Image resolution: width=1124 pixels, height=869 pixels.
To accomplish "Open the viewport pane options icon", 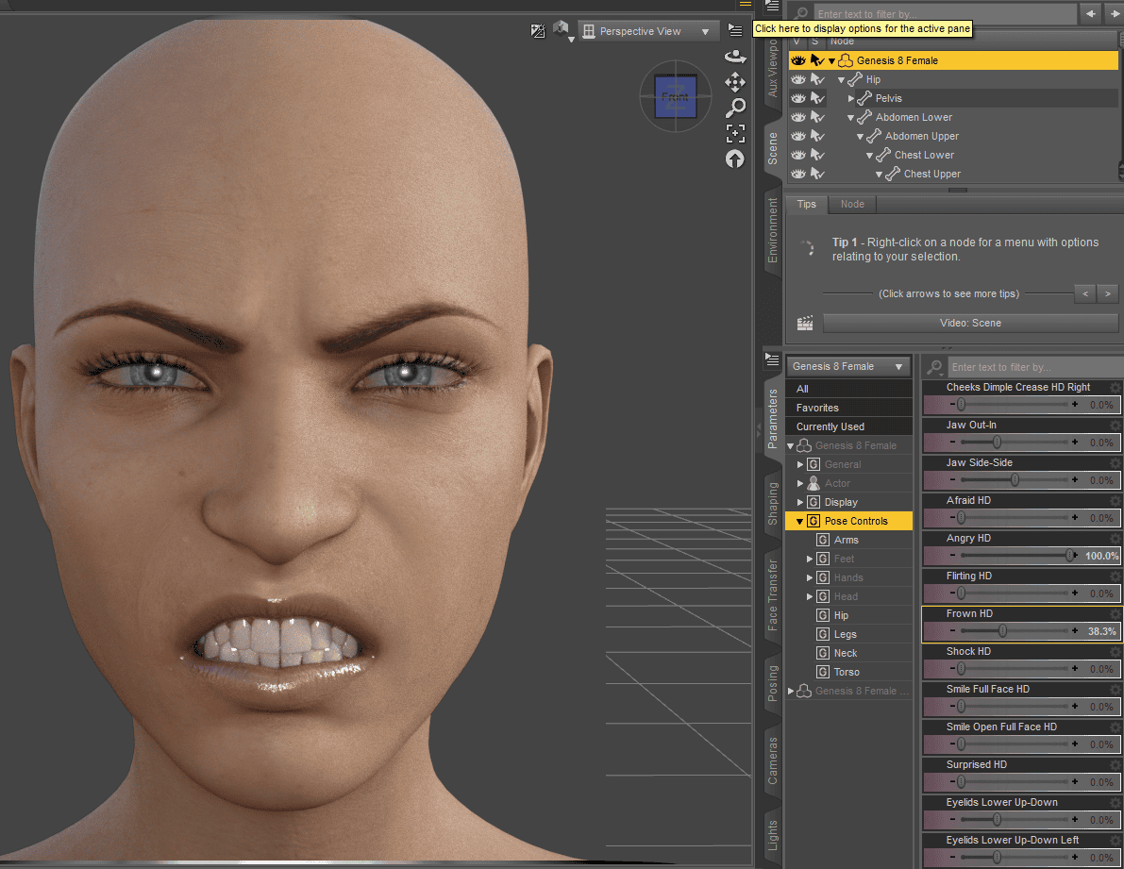I will coord(735,29).
